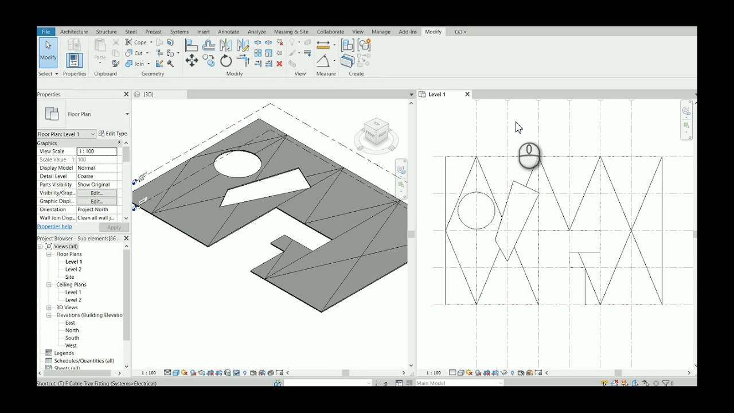The image size is (734, 413).
Task: Collapse the Floor Plans tree node
Action: tap(49, 254)
